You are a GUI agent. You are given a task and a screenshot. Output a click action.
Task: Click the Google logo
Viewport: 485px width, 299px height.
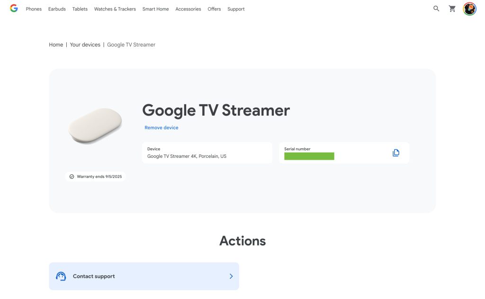(x=13, y=8)
